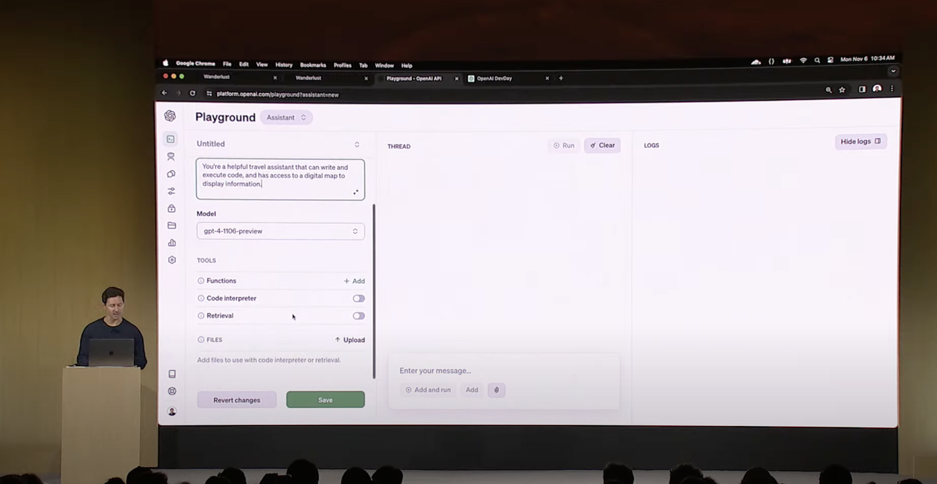937x484 pixels.
Task: Click the Hide logs button
Action: click(x=860, y=141)
